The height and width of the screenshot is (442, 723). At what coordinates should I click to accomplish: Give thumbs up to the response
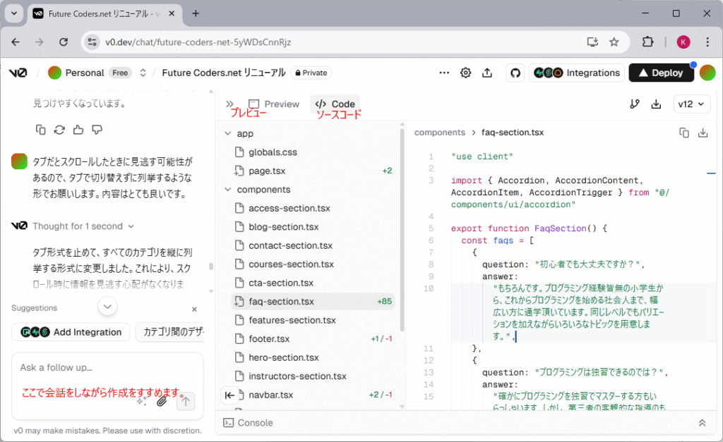pos(78,130)
